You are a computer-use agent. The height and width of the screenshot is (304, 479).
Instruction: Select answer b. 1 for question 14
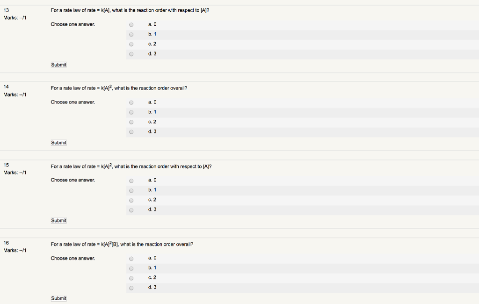click(x=131, y=112)
